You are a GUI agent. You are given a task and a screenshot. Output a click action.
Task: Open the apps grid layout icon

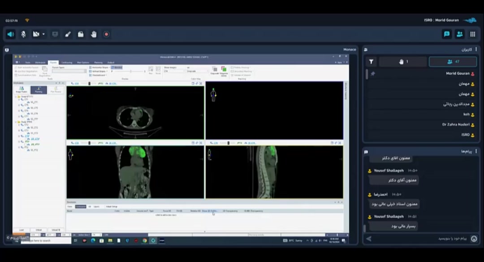(472, 34)
